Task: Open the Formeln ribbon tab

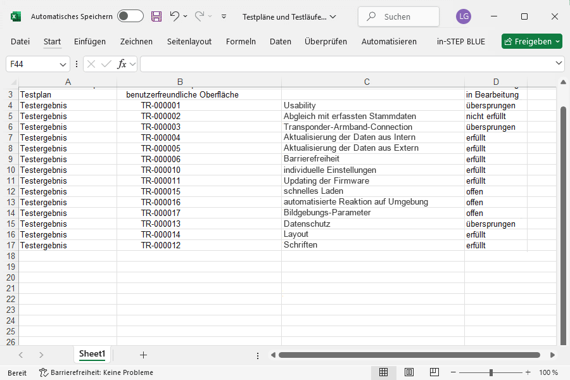Action: pyautogui.click(x=241, y=42)
